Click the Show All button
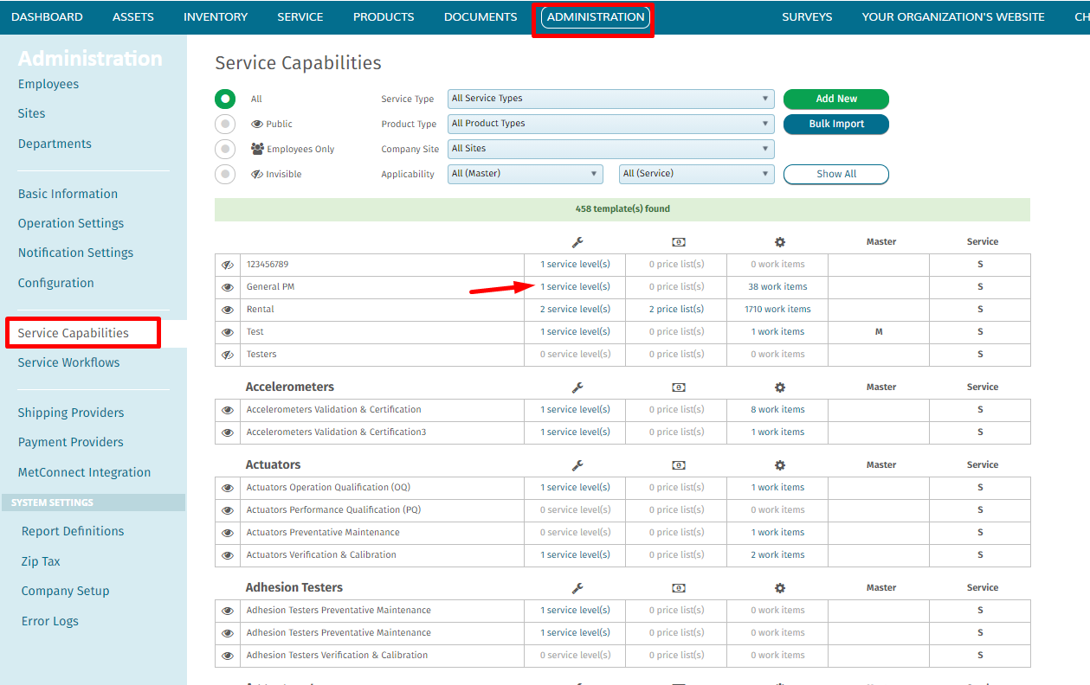 tap(836, 174)
